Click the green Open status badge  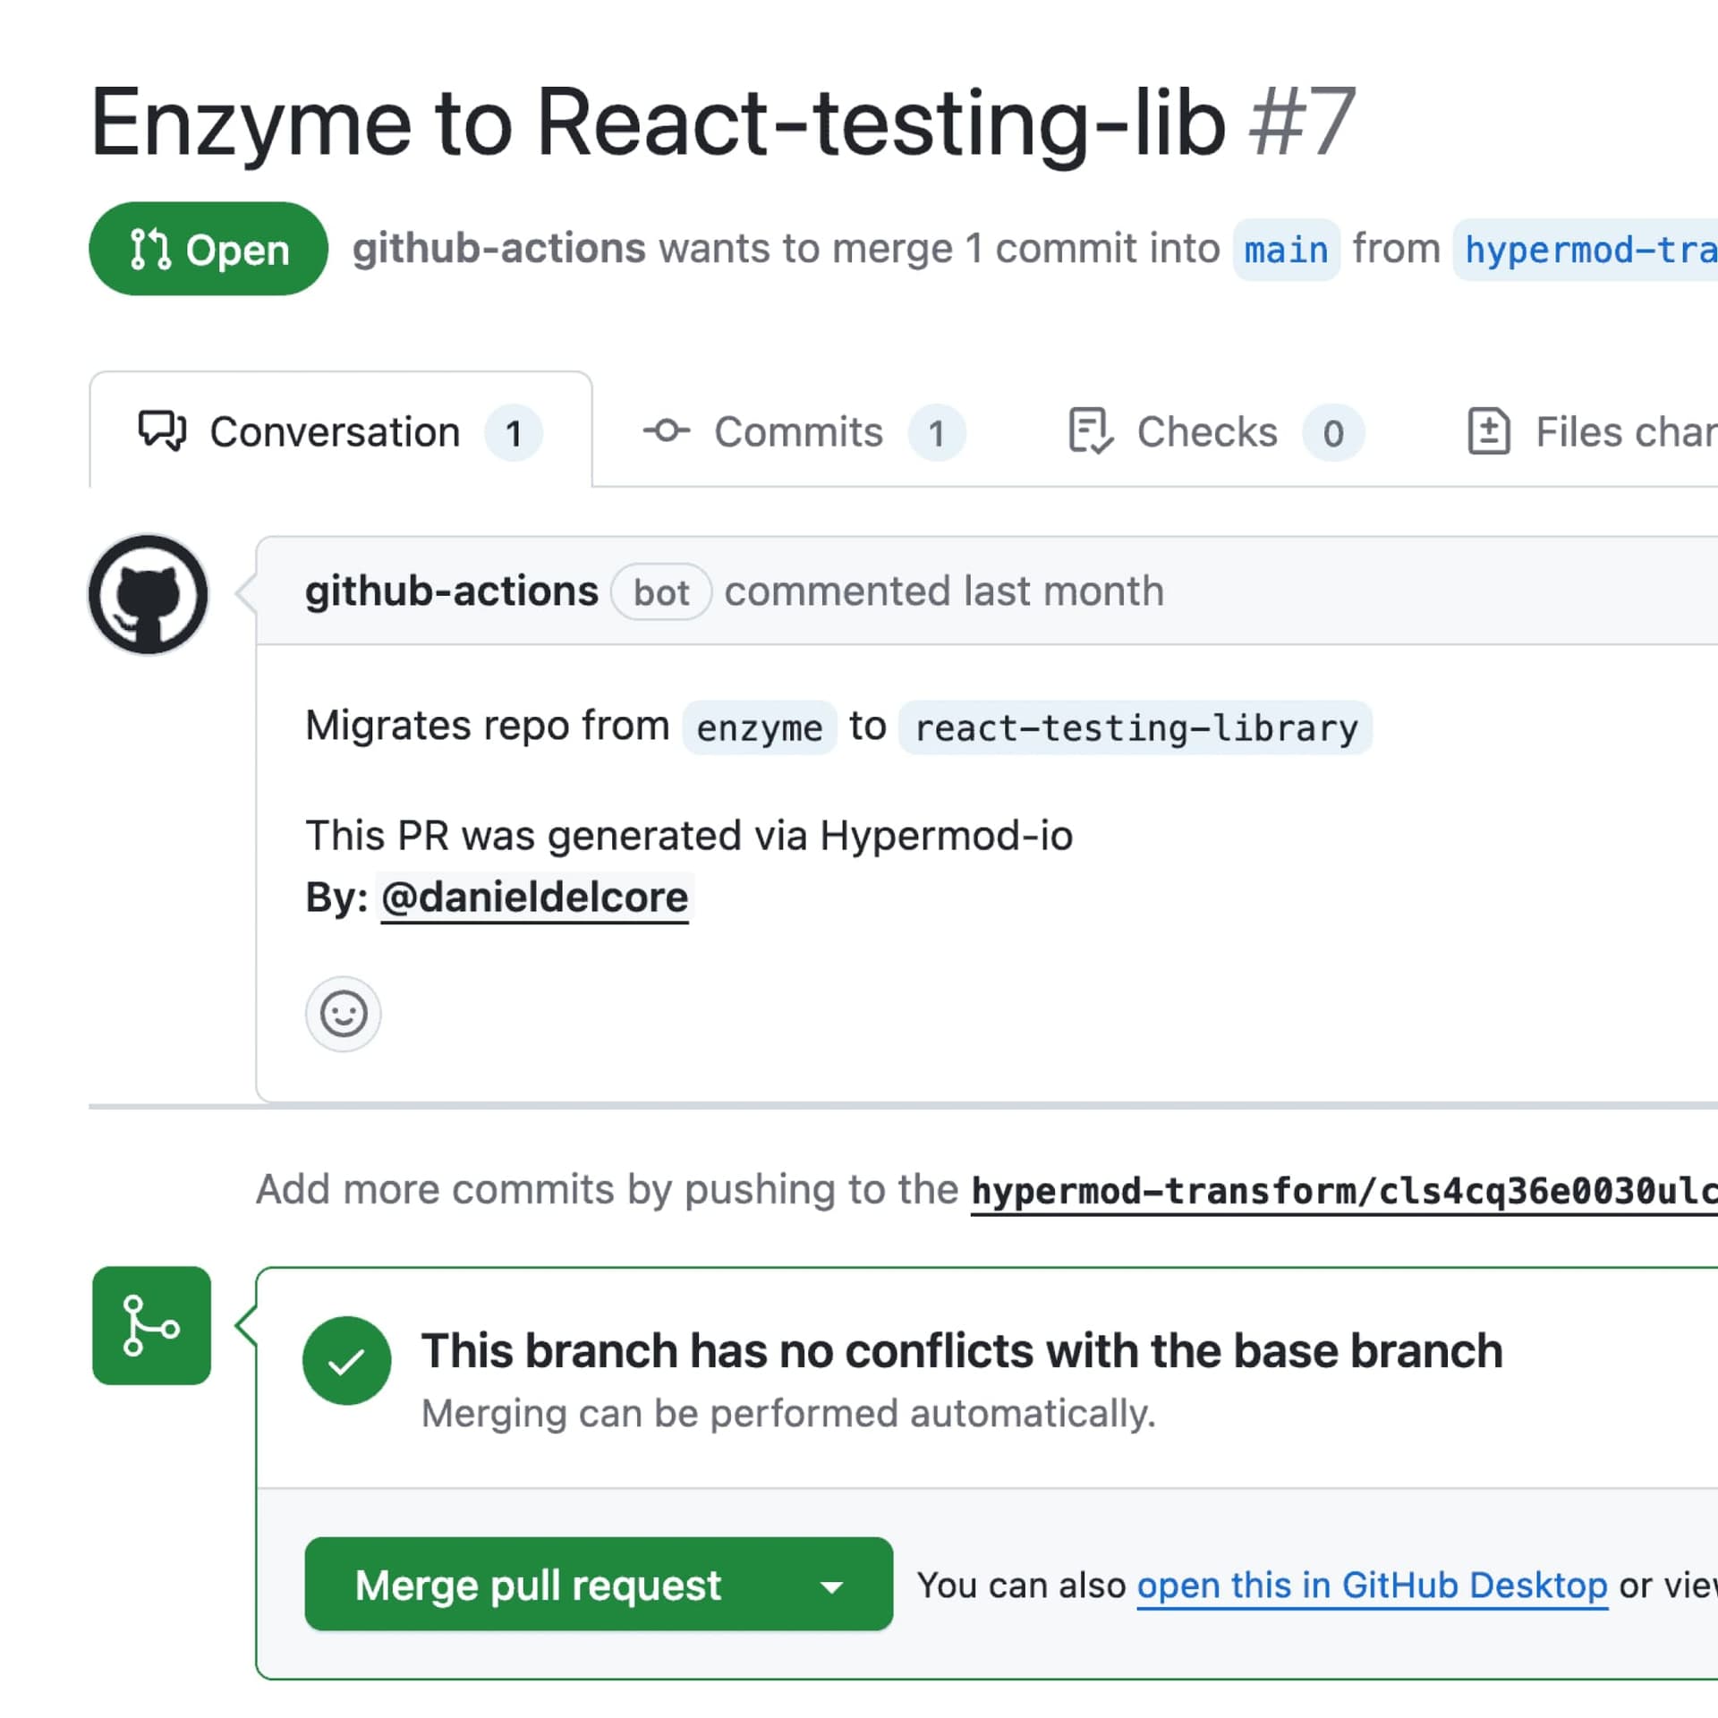(x=208, y=249)
